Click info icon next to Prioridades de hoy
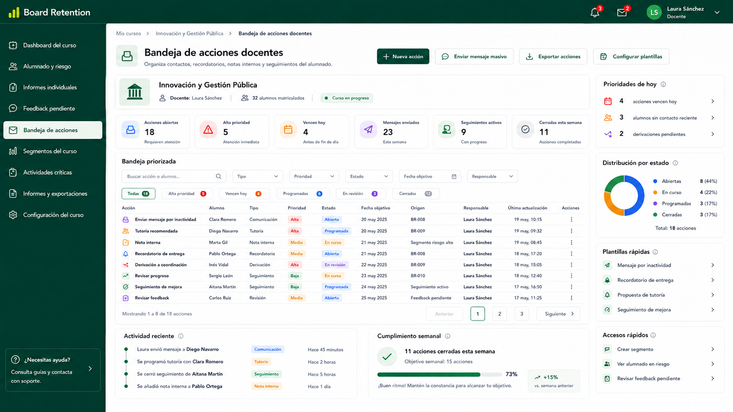The height and width of the screenshot is (412, 733). [x=663, y=84]
